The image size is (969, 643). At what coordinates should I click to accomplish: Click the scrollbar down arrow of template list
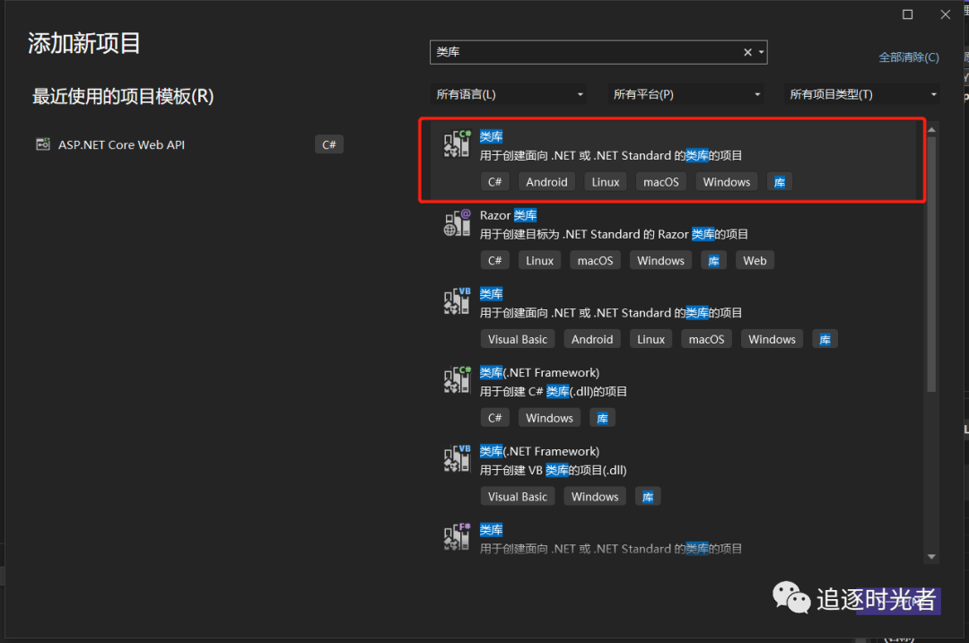click(931, 557)
